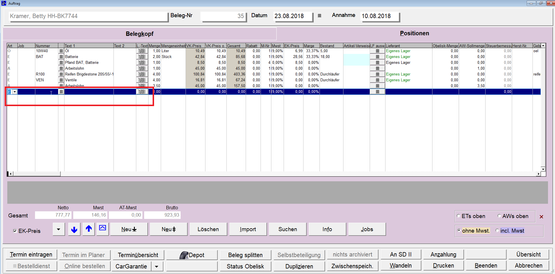This screenshot has width=555, height=274.
Task: Open the Art dropdown in the selected row
Action: pos(15,92)
